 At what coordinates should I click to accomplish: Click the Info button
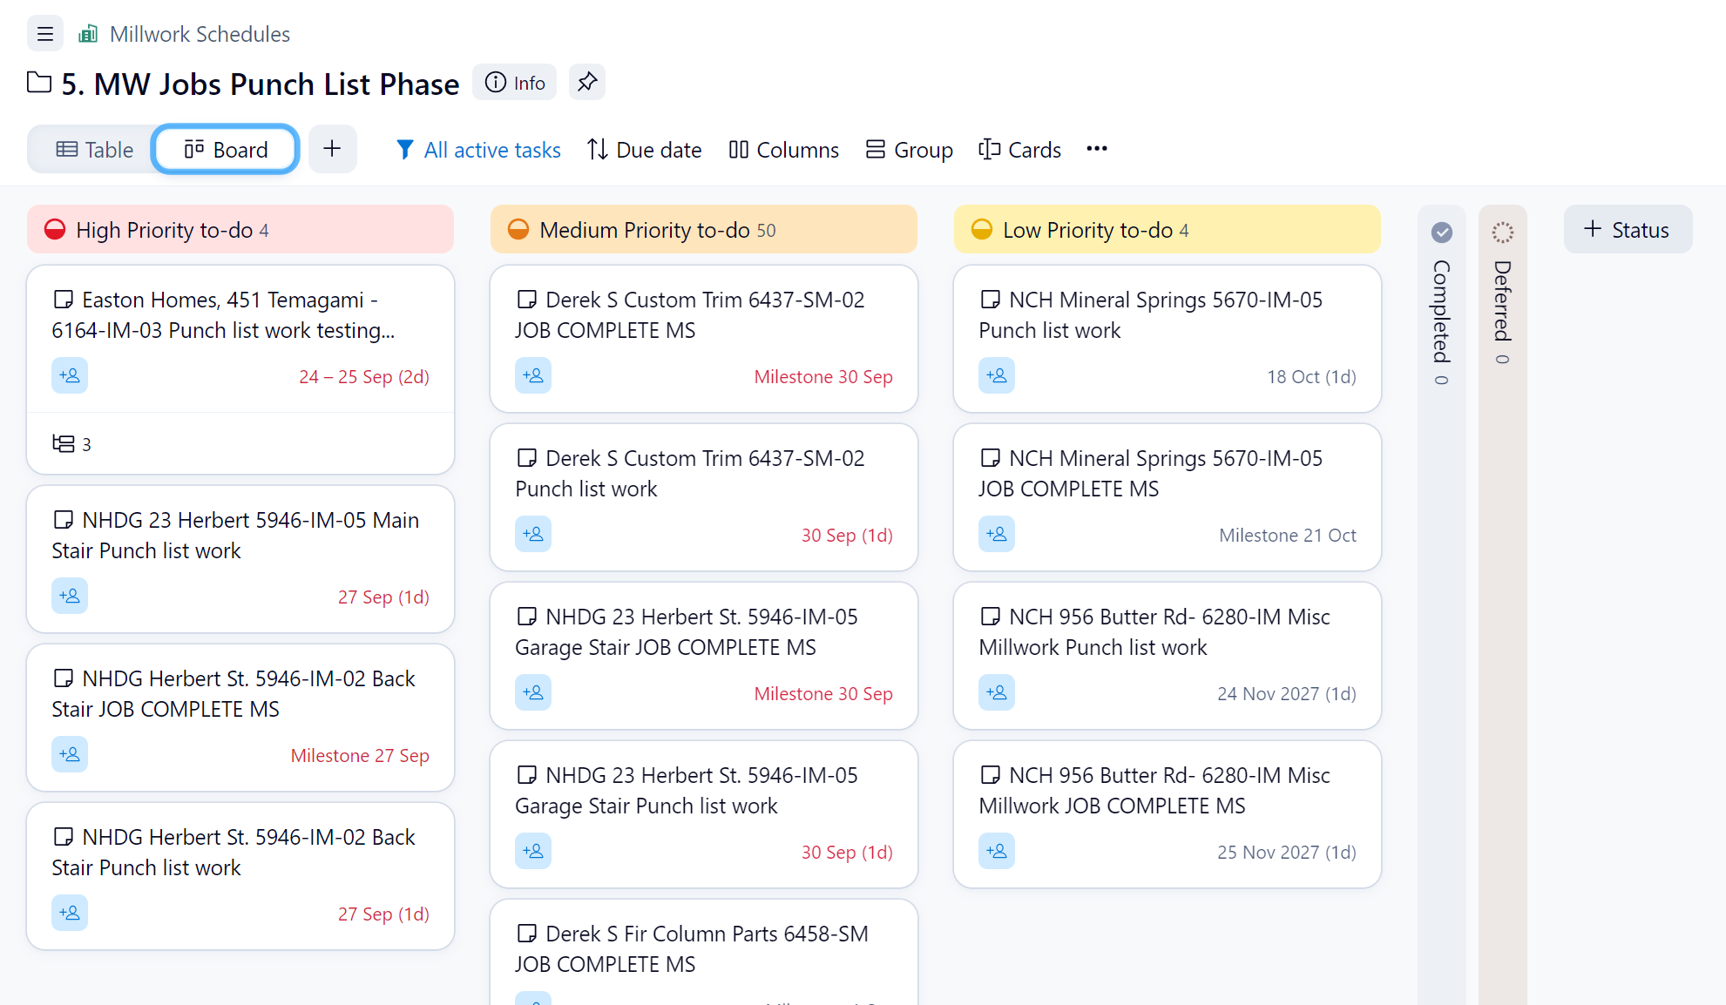515,83
